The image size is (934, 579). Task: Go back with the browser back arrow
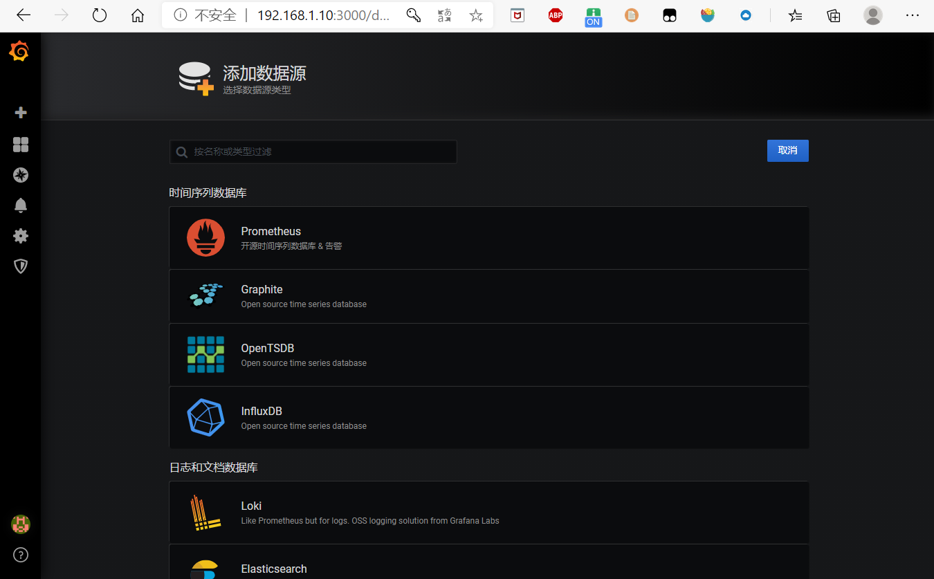(23, 15)
